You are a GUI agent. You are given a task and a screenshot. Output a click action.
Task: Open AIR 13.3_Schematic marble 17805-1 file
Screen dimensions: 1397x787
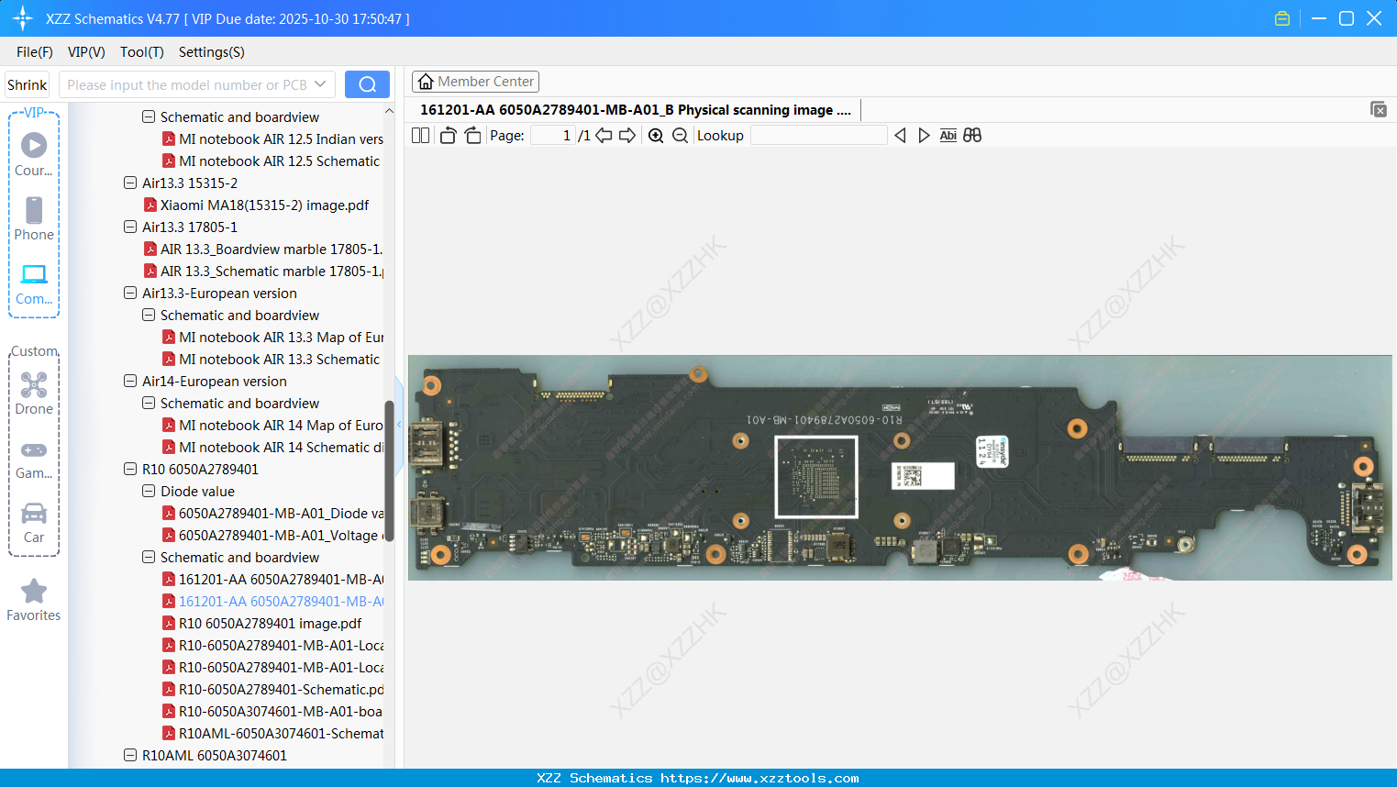click(x=272, y=272)
